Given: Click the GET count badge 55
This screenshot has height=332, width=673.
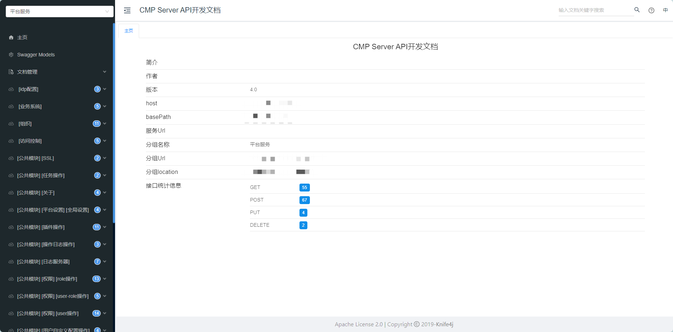Looking at the screenshot, I should (305, 188).
